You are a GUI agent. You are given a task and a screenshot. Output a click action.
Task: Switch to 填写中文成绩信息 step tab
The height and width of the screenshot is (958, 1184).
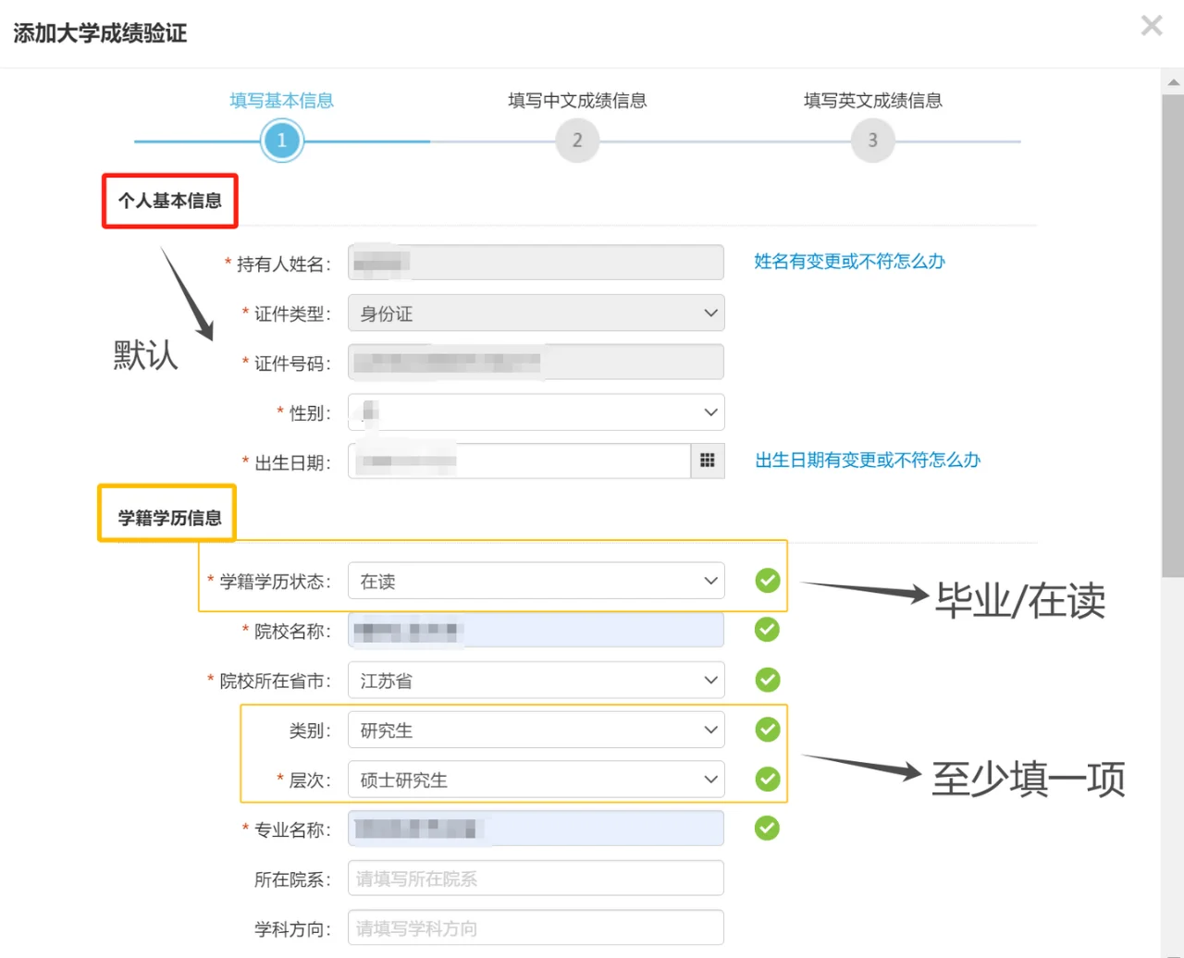pos(577,101)
